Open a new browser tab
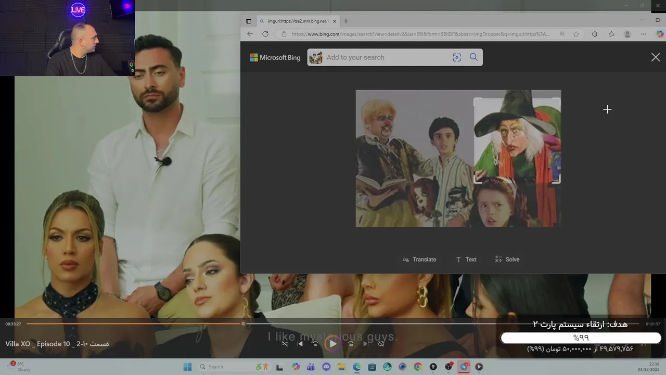Image resolution: width=666 pixels, height=375 pixels. 346,21
